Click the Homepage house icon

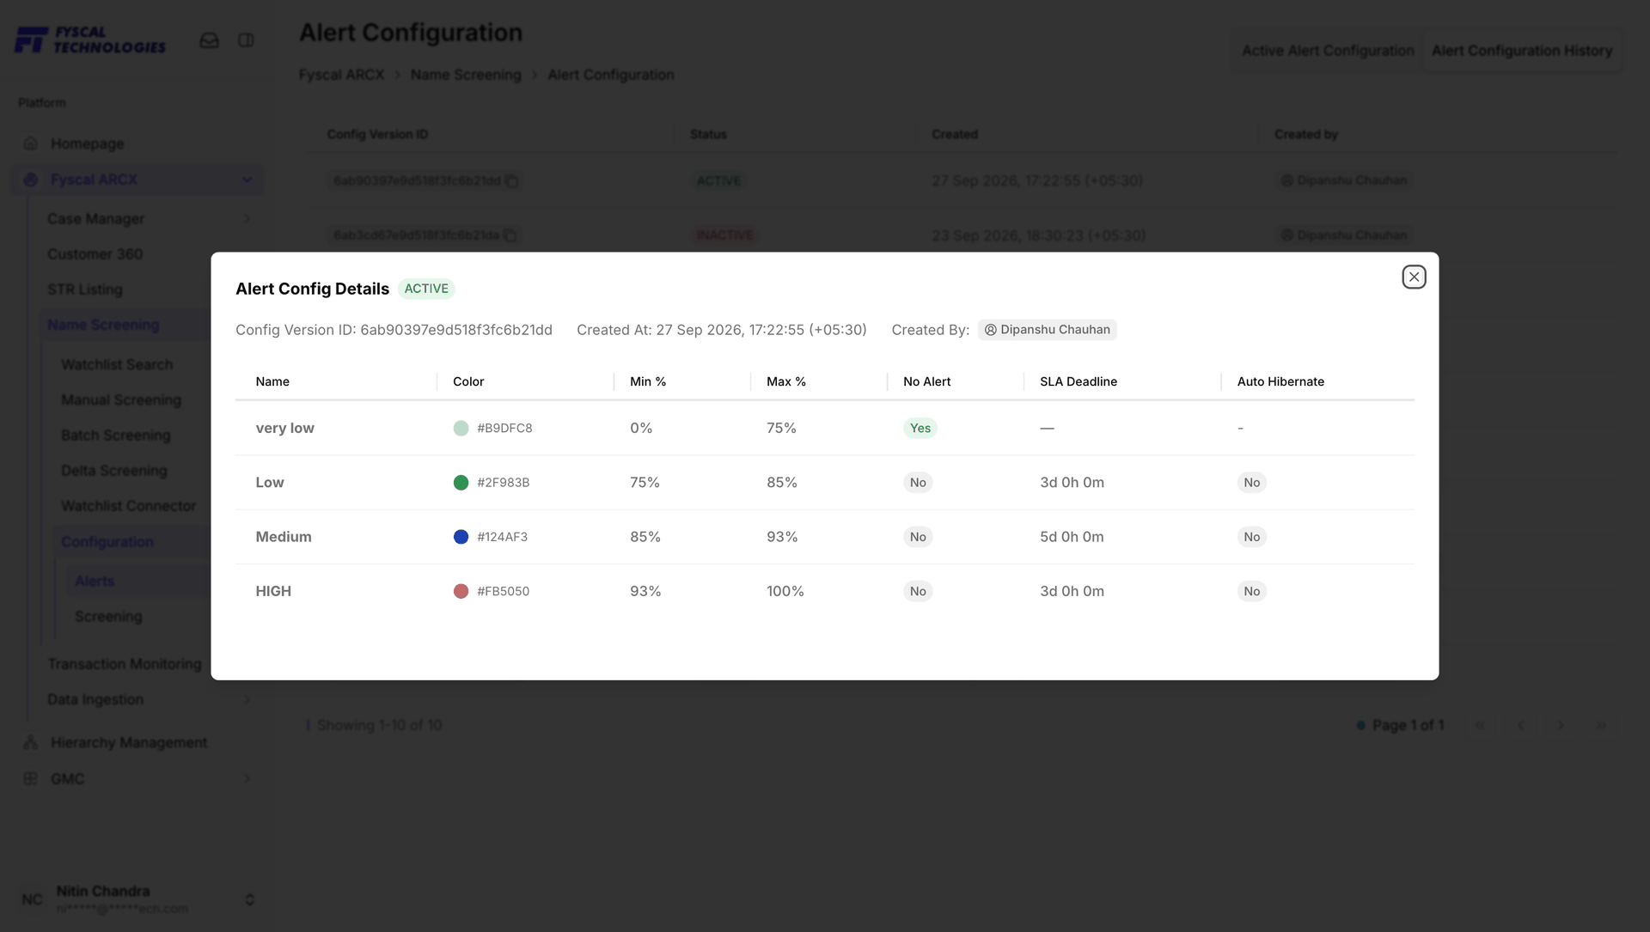(31, 143)
